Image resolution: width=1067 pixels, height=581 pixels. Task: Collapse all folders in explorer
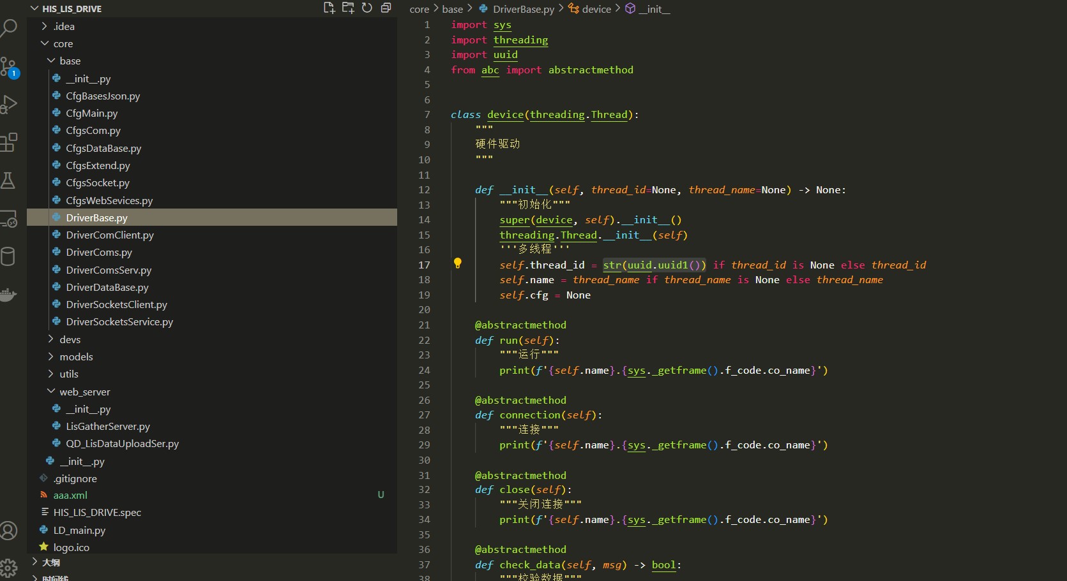coord(386,8)
